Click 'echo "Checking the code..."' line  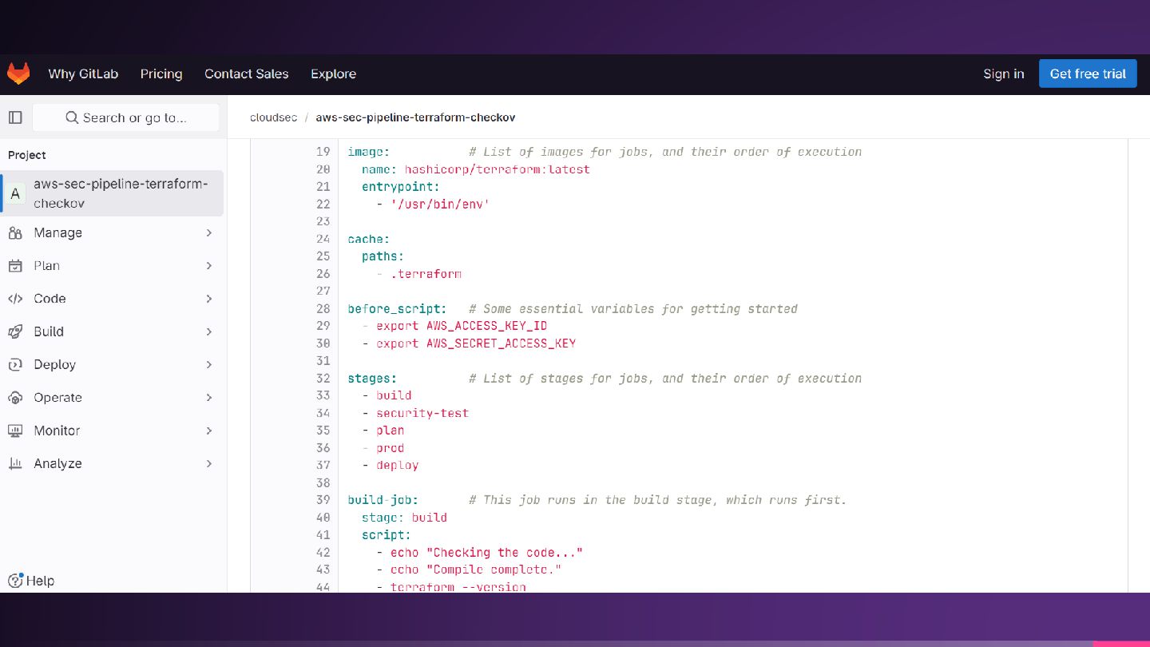(x=486, y=552)
